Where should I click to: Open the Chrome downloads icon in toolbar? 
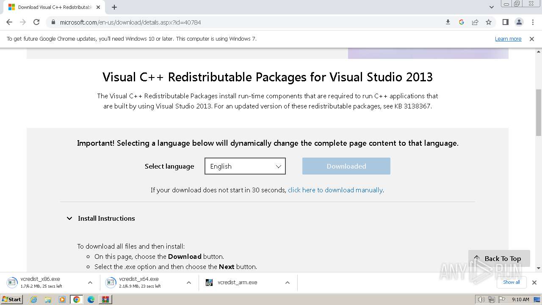click(x=448, y=22)
